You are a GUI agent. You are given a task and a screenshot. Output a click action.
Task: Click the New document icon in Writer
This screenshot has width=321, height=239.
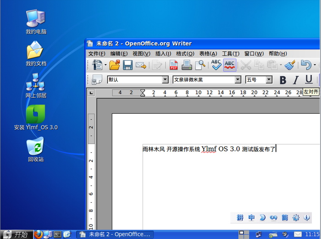pos(97,65)
